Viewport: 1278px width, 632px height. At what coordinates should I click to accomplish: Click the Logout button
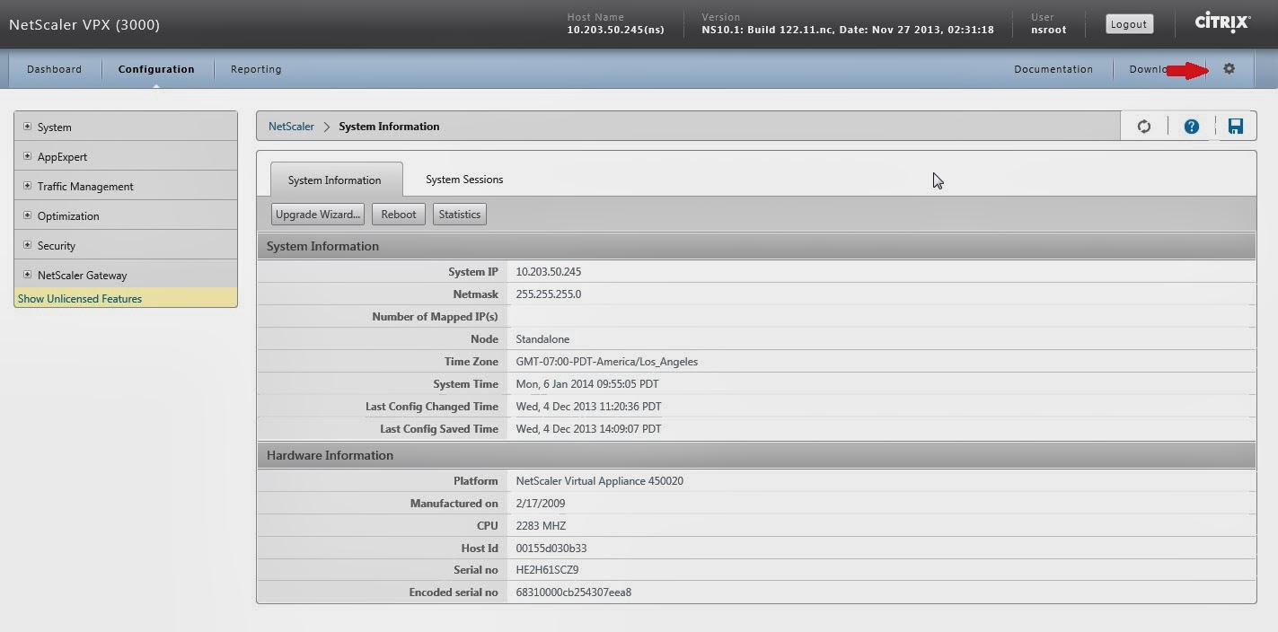click(1129, 24)
